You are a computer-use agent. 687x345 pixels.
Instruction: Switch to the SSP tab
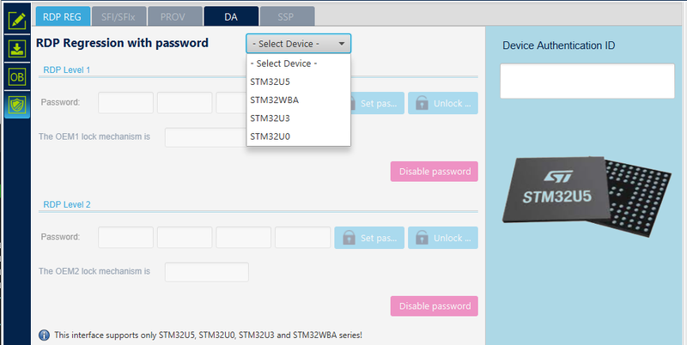tap(287, 16)
